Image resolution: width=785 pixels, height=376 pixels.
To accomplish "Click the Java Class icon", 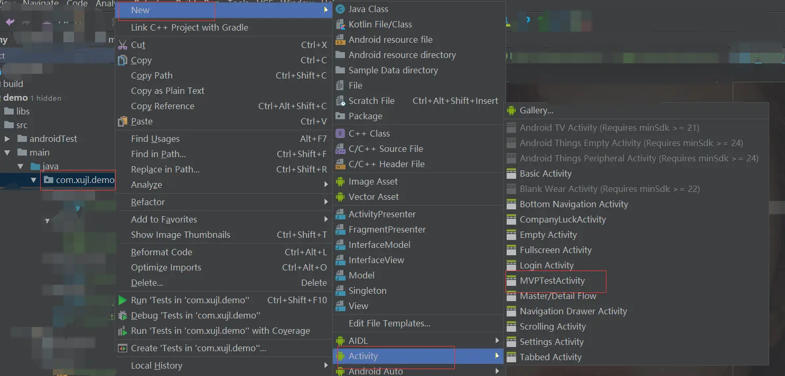I will point(340,9).
